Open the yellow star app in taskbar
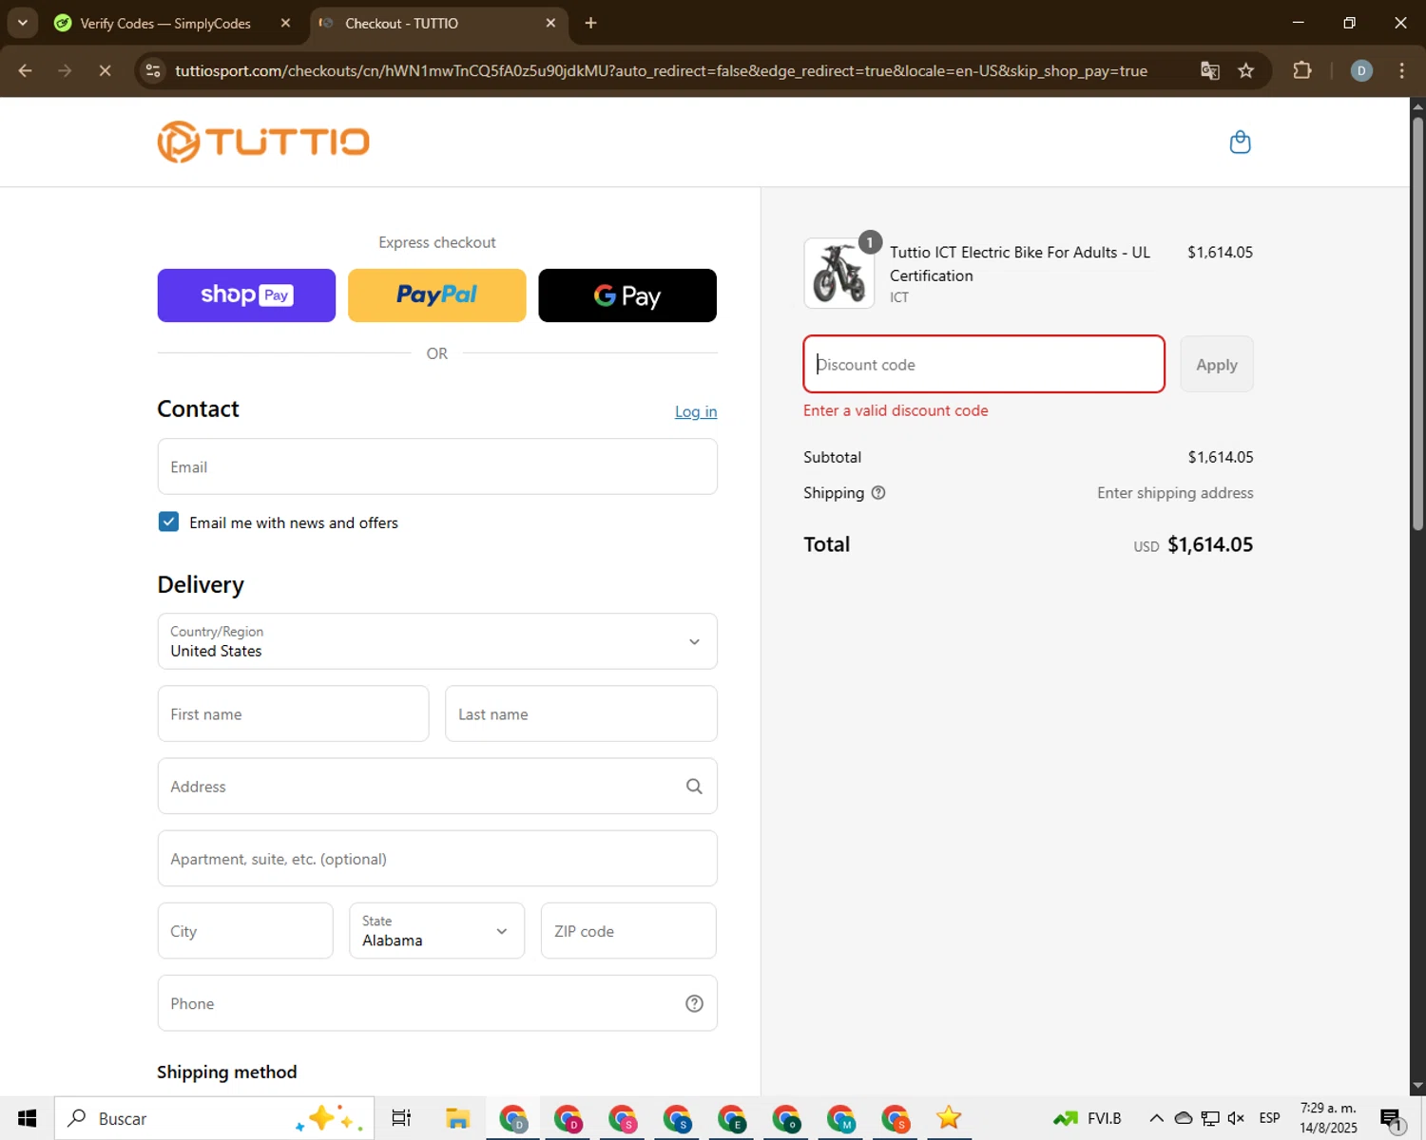The image size is (1426, 1140). coord(949,1118)
